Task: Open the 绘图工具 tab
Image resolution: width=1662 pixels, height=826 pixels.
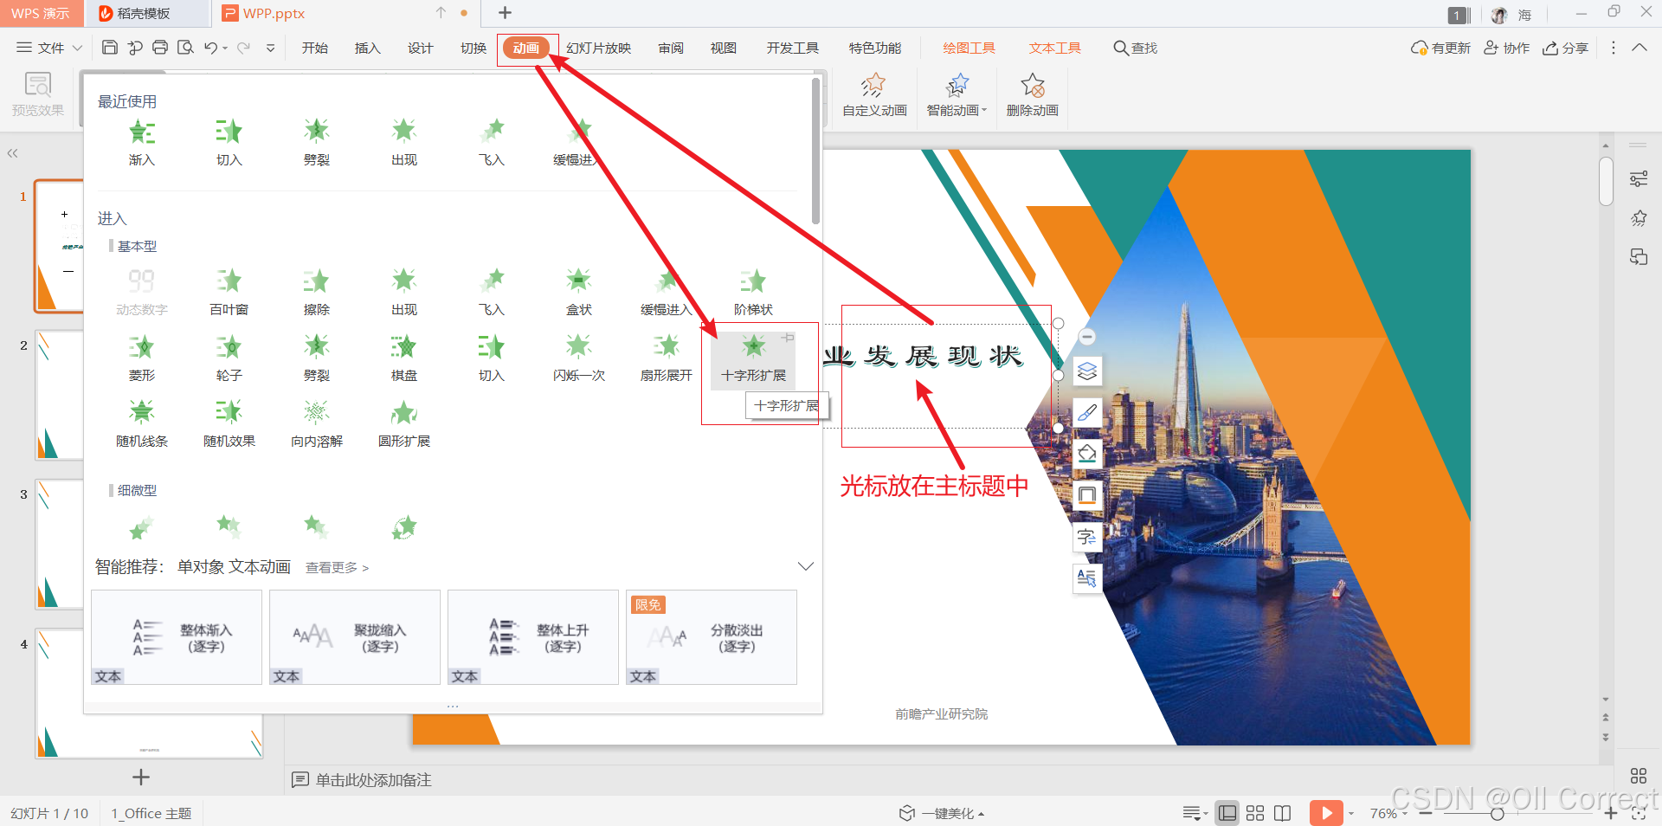Action: (x=969, y=48)
